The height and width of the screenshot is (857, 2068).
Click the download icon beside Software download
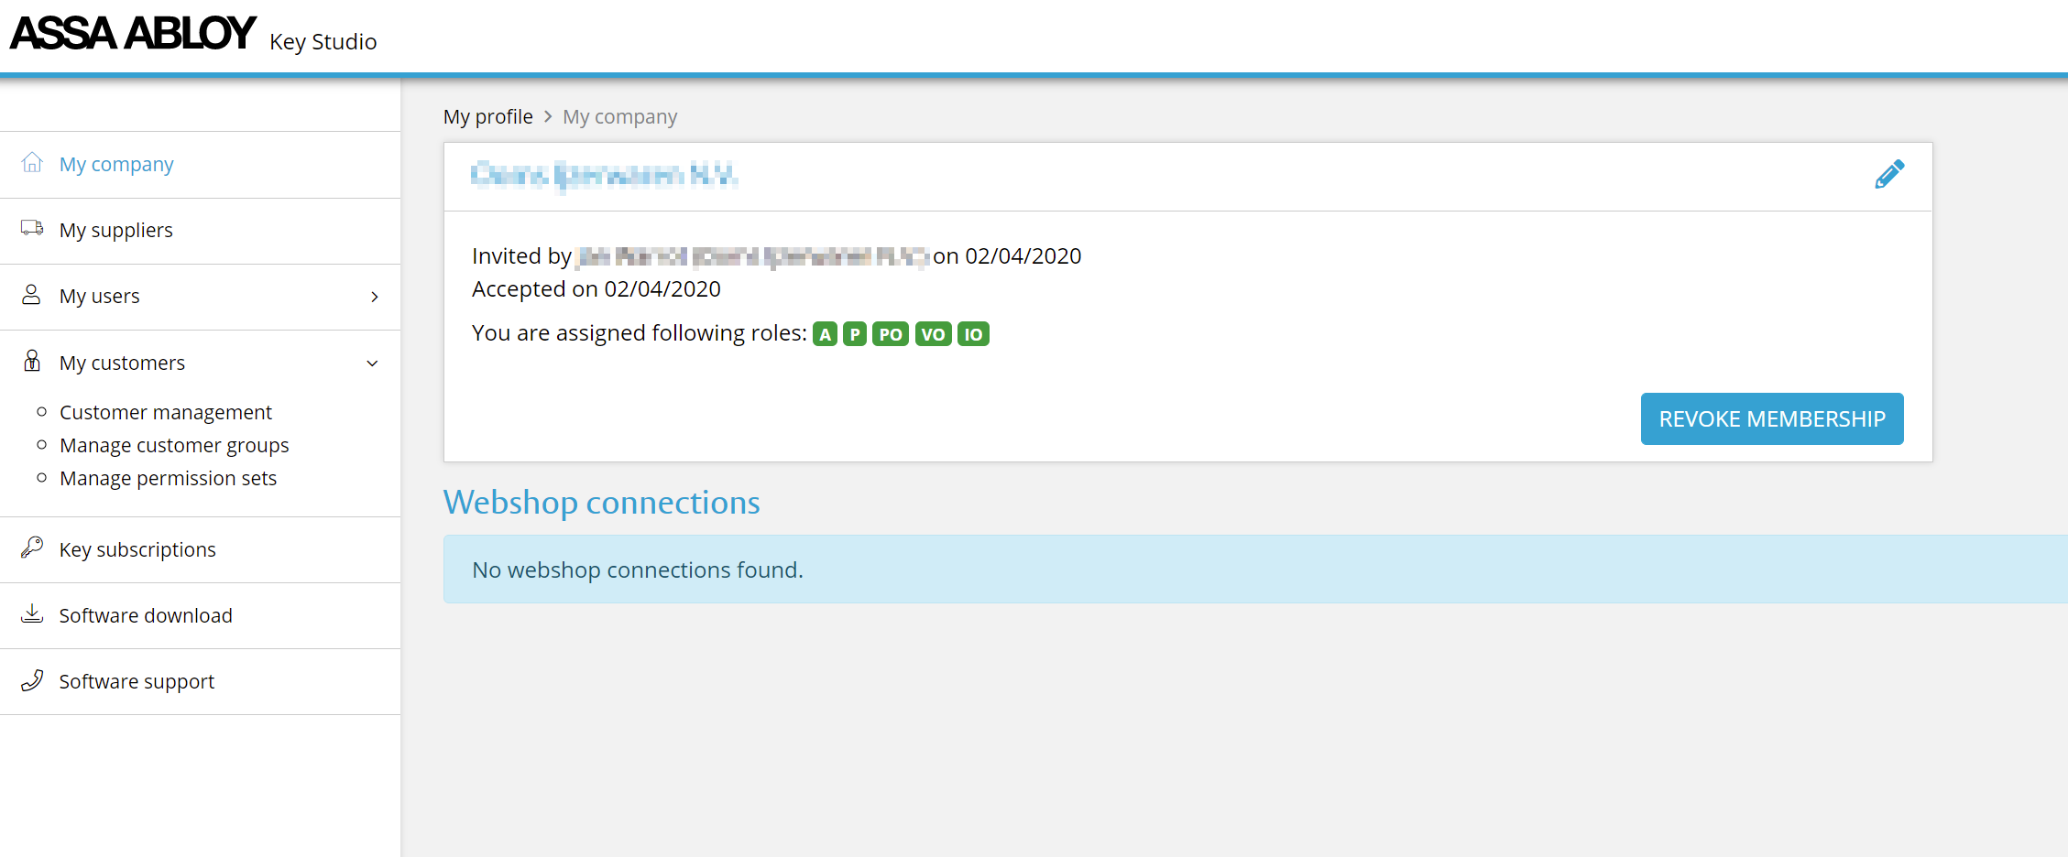click(x=32, y=614)
